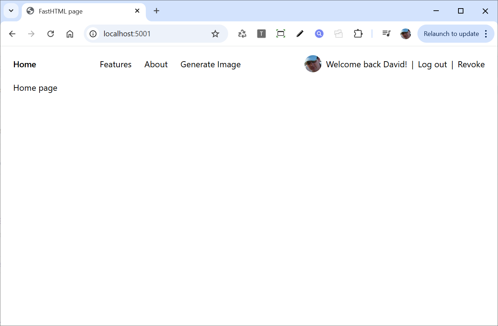This screenshot has height=326, width=498.
Task: Click the browser back arrow
Action: click(12, 34)
